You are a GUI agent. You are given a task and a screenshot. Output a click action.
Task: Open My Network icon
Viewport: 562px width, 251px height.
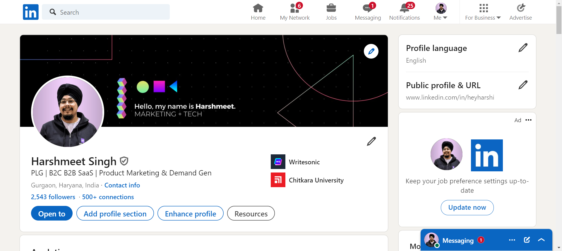(294, 8)
